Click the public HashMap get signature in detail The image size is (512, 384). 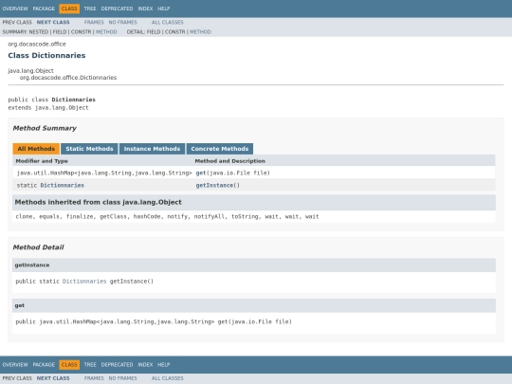coord(154,322)
